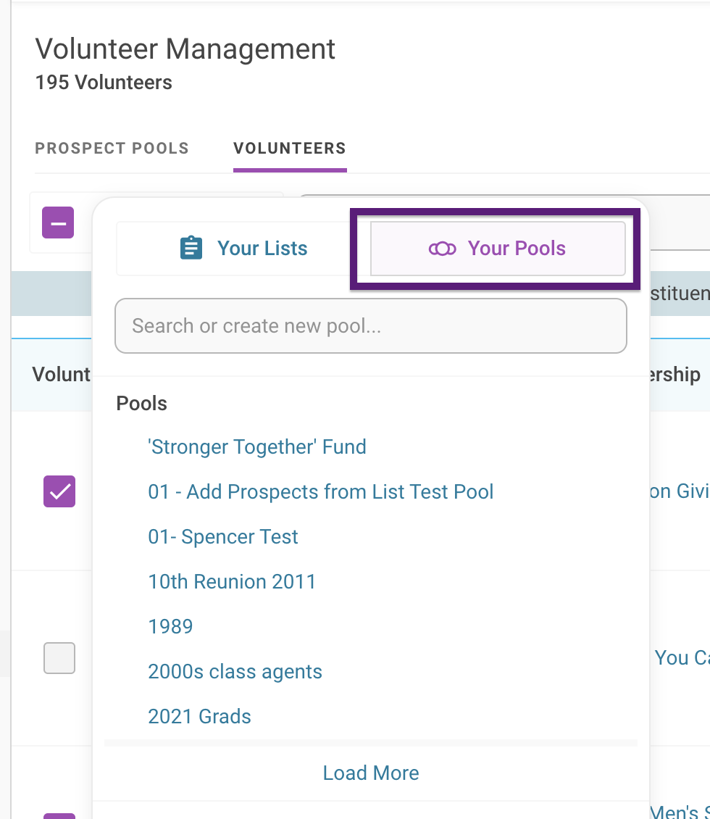Switch to the Prospect Pools tab
The height and width of the screenshot is (819, 710).
click(112, 149)
